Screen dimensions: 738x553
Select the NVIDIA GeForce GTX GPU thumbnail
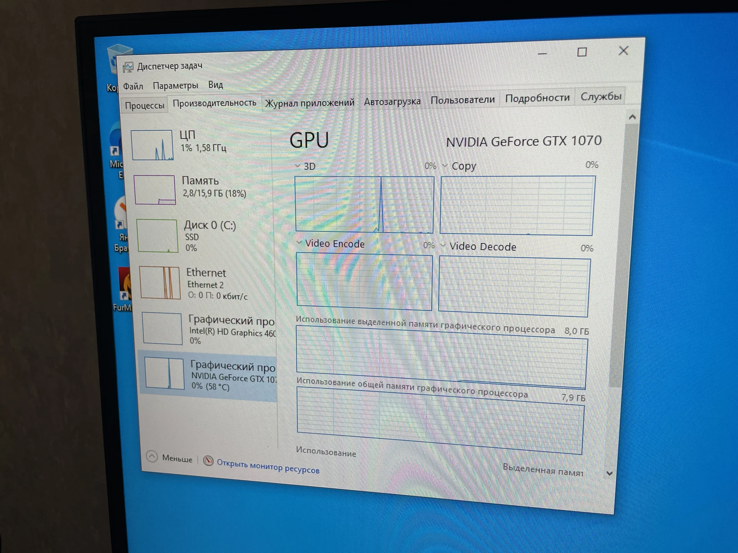click(165, 373)
